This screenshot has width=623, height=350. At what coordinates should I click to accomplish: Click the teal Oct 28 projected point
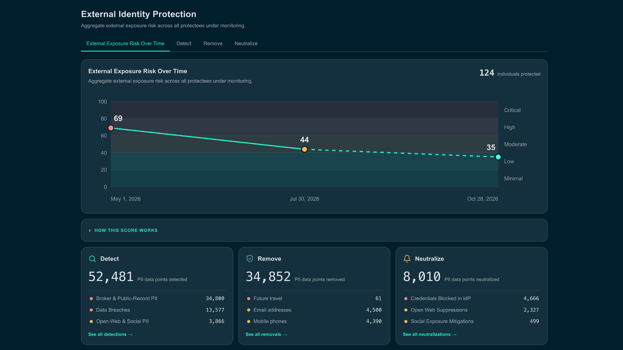click(498, 157)
